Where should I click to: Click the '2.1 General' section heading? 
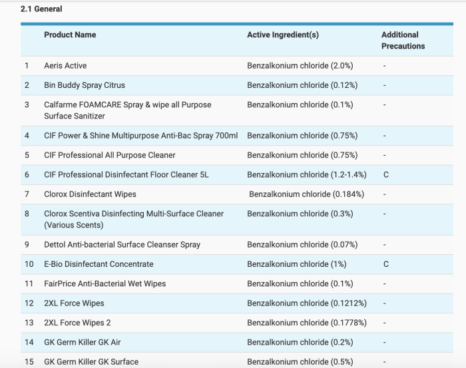(41, 9)
